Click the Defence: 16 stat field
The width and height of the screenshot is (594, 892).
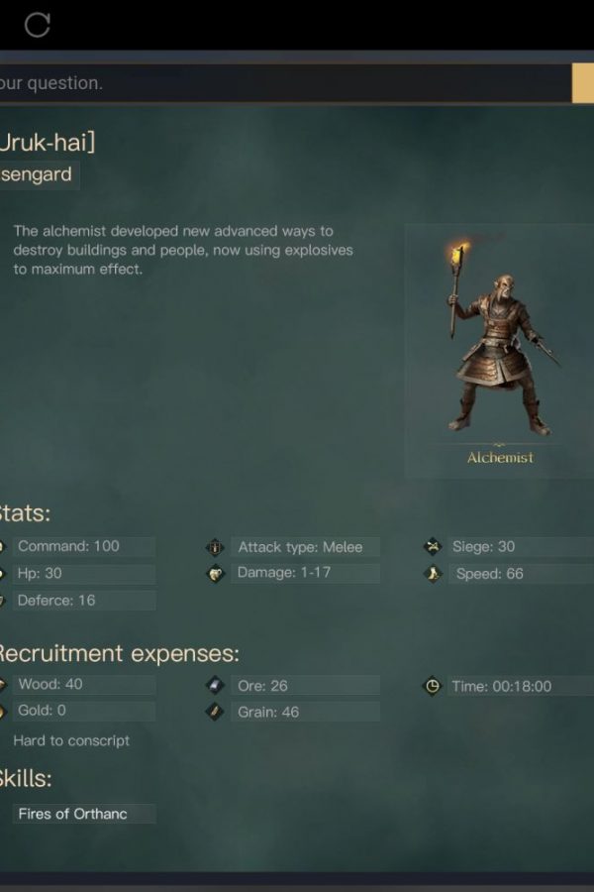click(84, 601)
